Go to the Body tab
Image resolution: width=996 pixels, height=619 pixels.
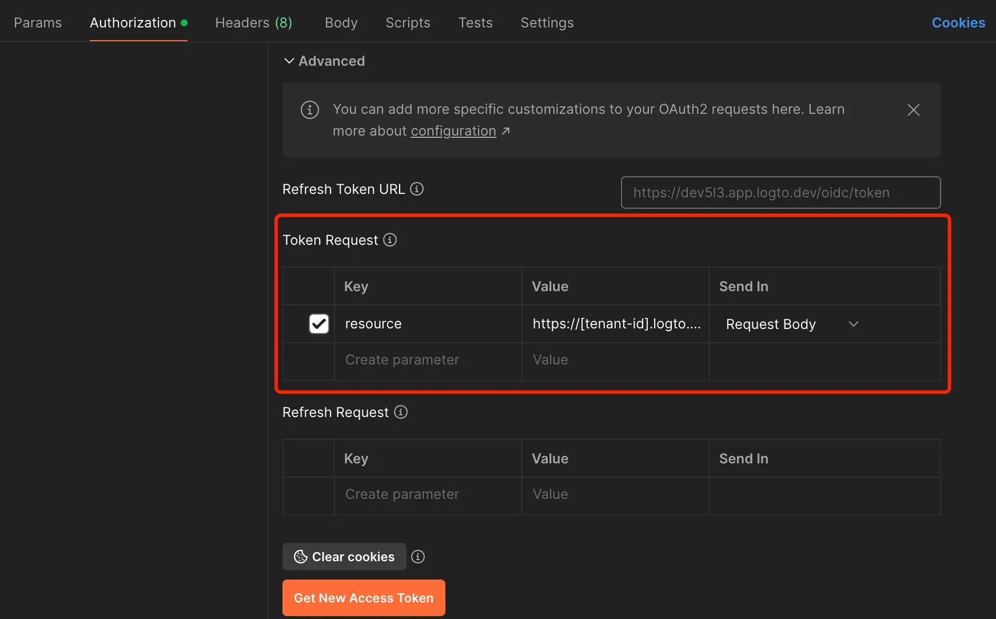coord(341,23)
